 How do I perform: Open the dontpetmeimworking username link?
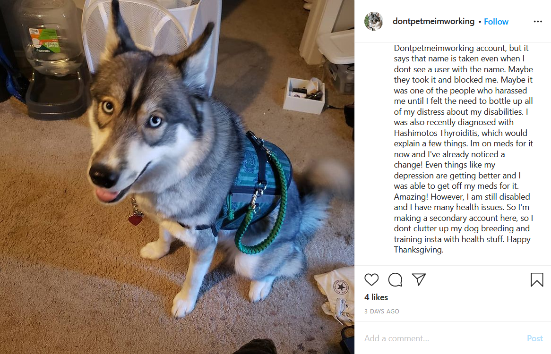pos(433,21)
